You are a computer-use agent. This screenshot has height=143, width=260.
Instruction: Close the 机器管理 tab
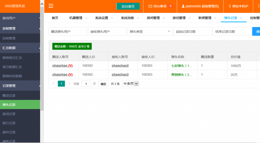[86, 18]
